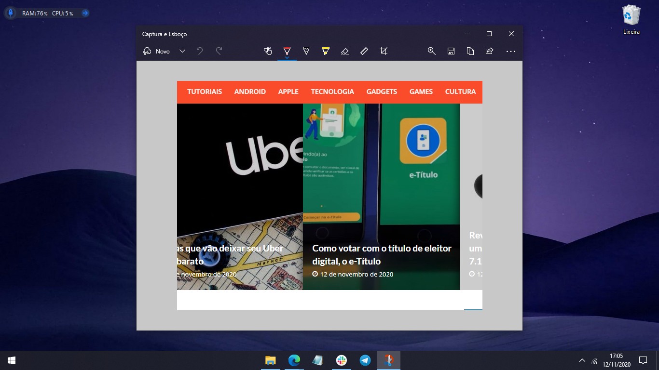This screenshot has width=659, height=370.
Task: Open the See more options menu
Action: 511,51
